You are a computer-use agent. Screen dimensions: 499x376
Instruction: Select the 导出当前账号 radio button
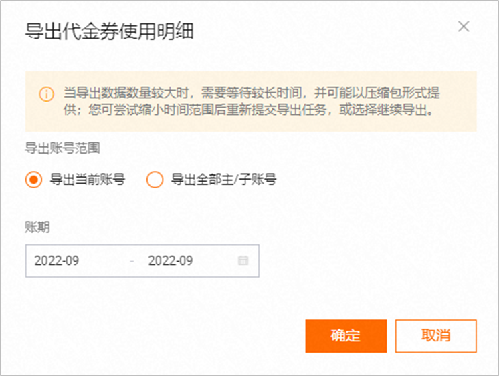click(x=33, y=180)
